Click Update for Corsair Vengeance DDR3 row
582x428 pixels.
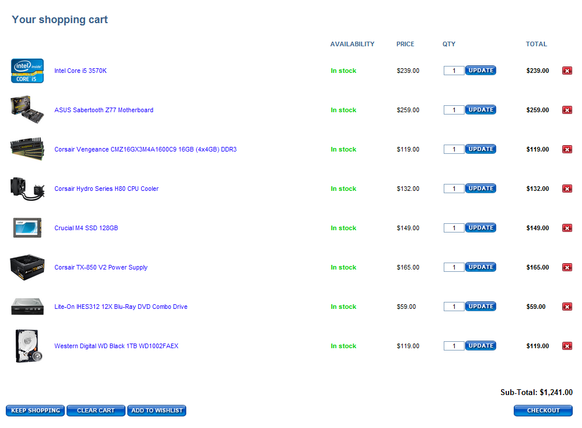pyautogui.click(x=481, y=149)
